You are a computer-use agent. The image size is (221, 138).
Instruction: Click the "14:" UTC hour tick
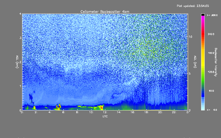click(119, 112)
